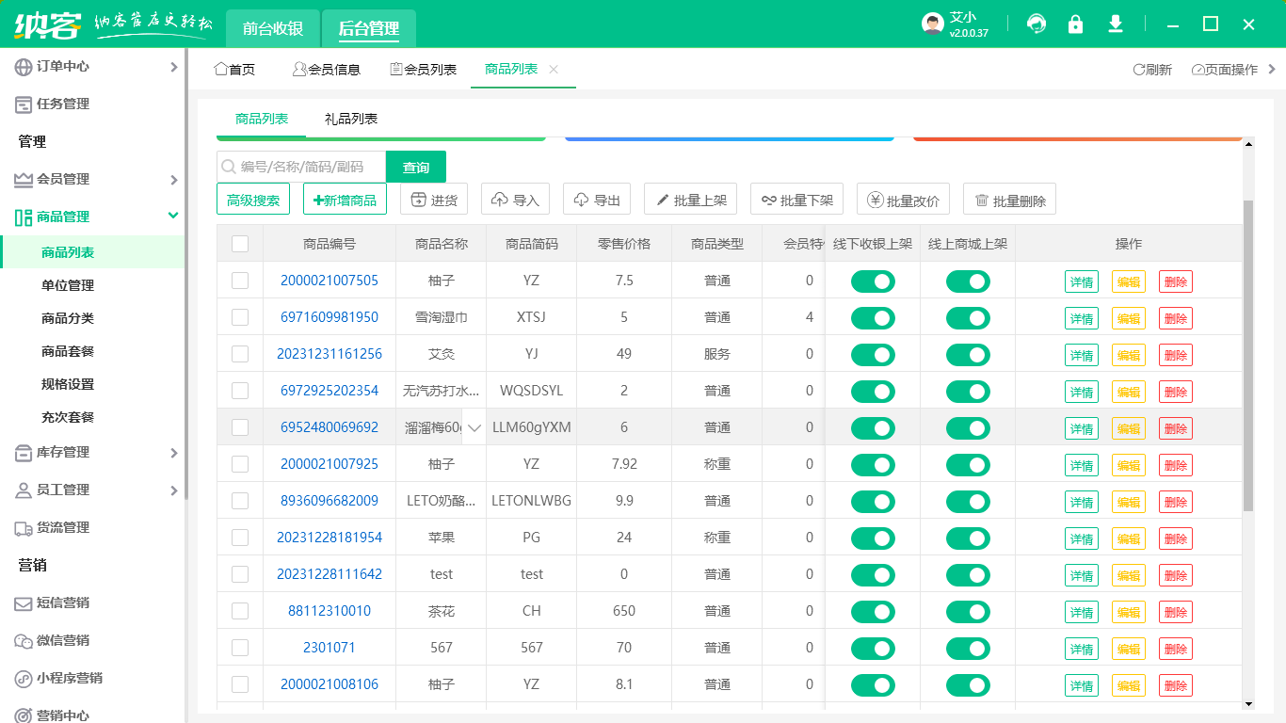Switch to 前台收银 tab
This screenshot has height=723, width=1286.
273,28
